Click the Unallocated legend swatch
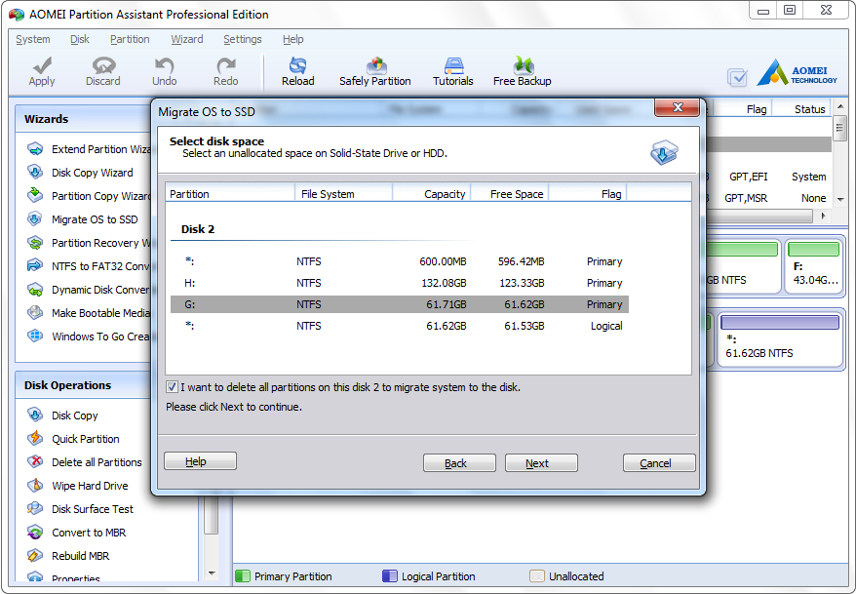 tap(537, 576)
